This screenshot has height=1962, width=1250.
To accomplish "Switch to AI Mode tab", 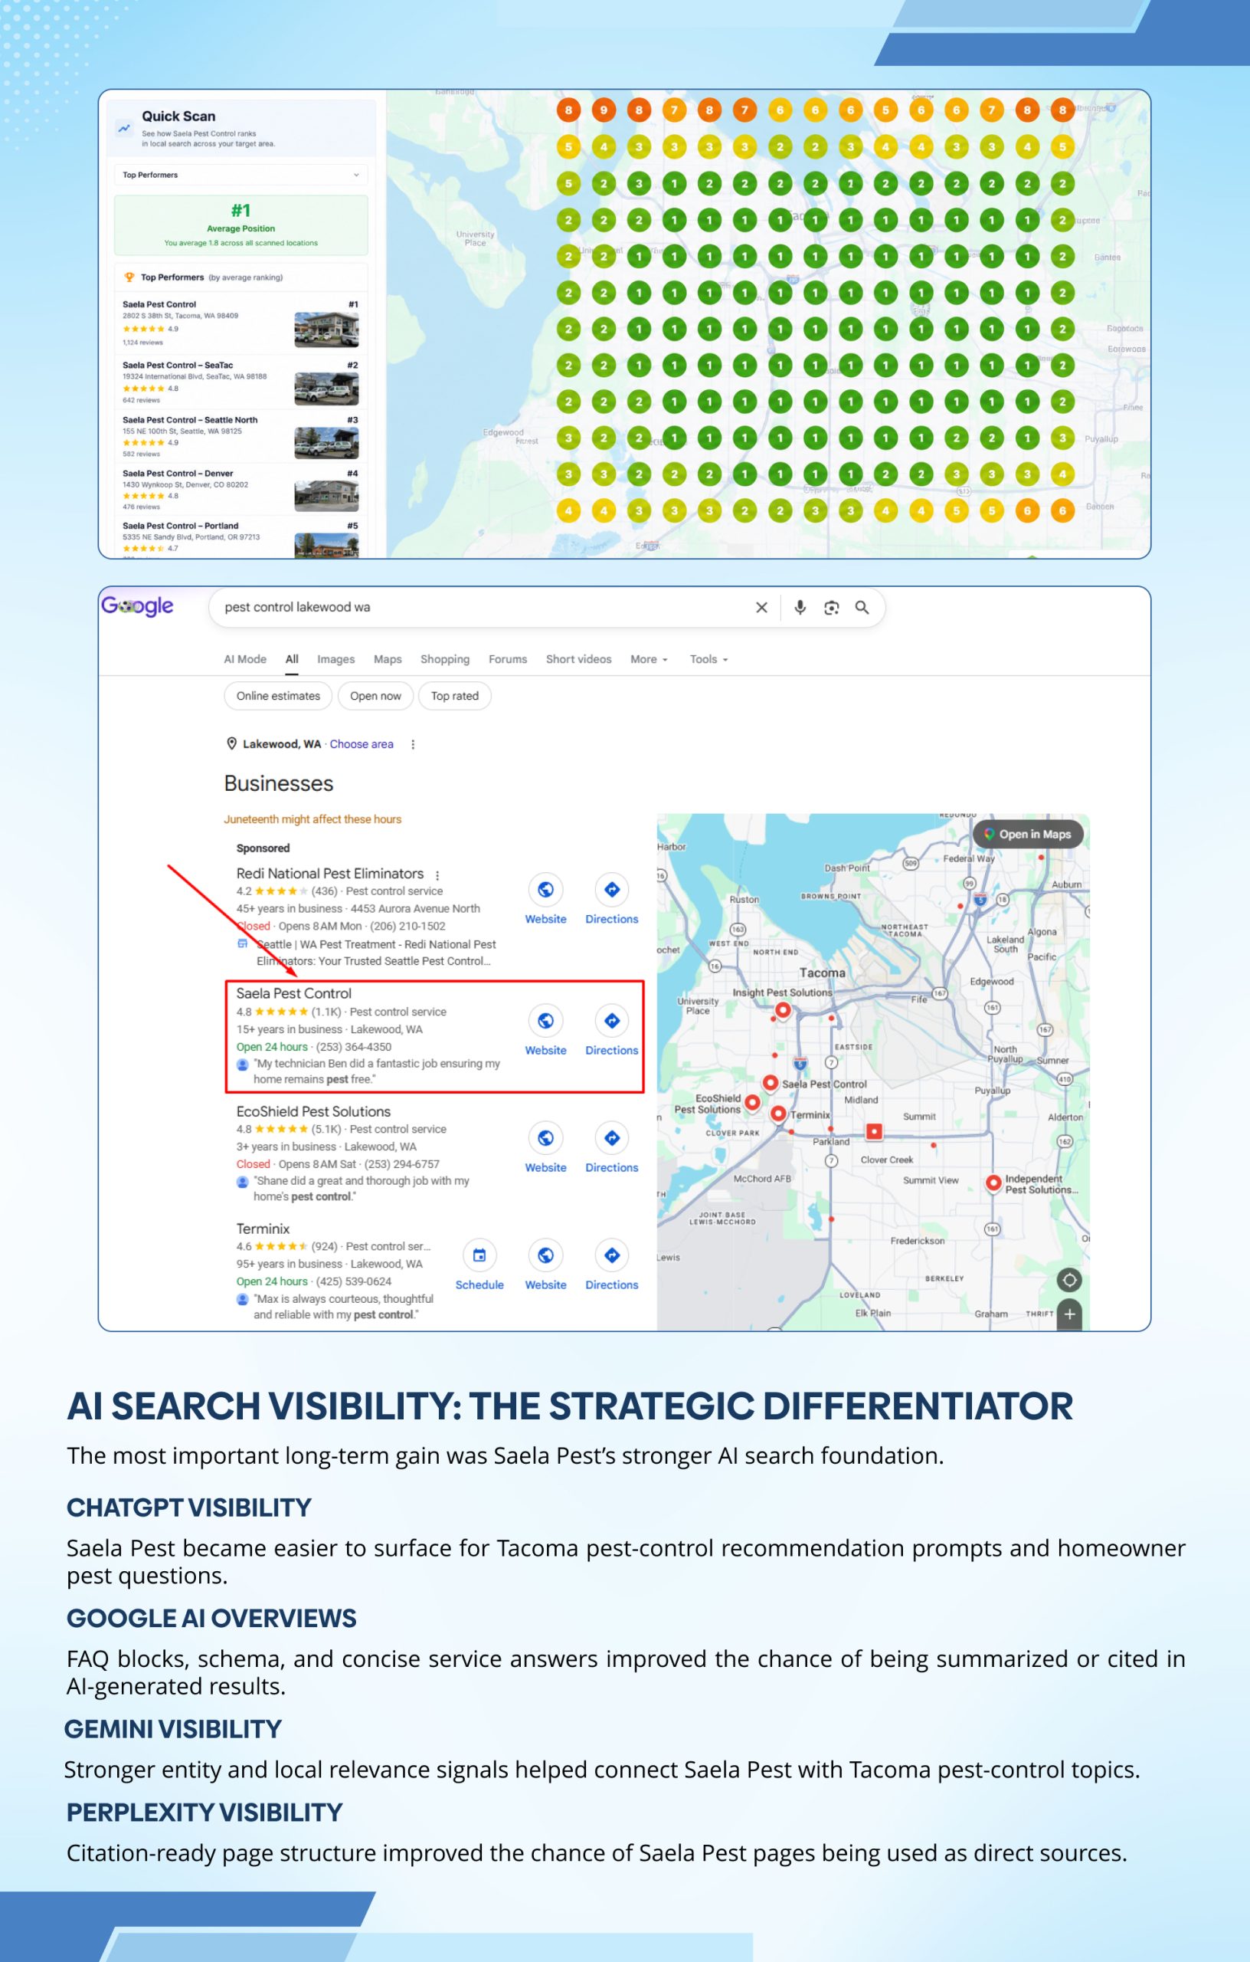I will point(245,659).
